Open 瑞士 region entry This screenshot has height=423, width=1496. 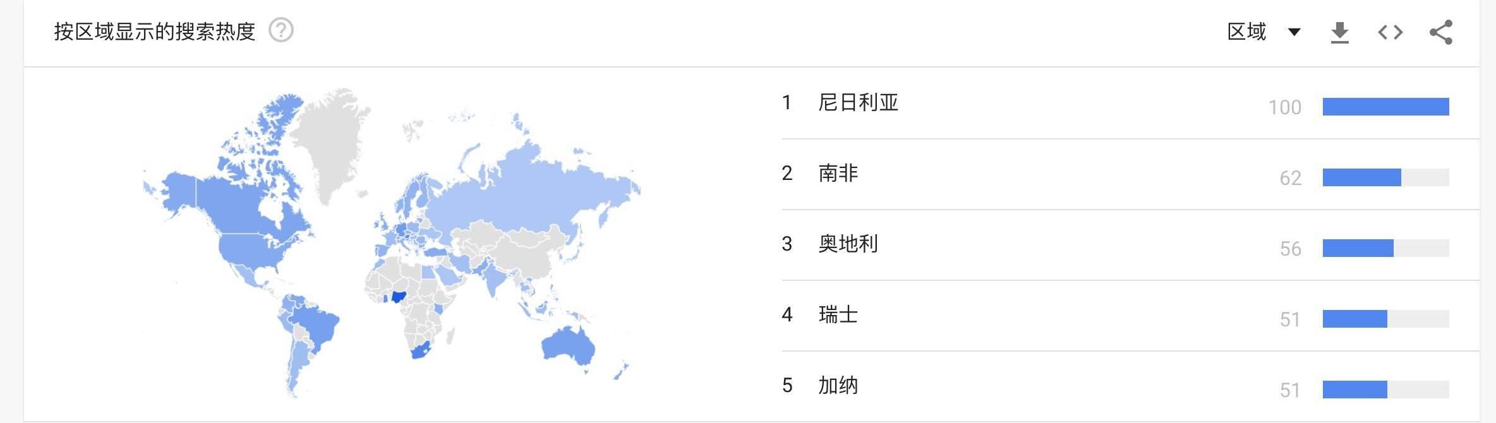[x=838, y=314]
